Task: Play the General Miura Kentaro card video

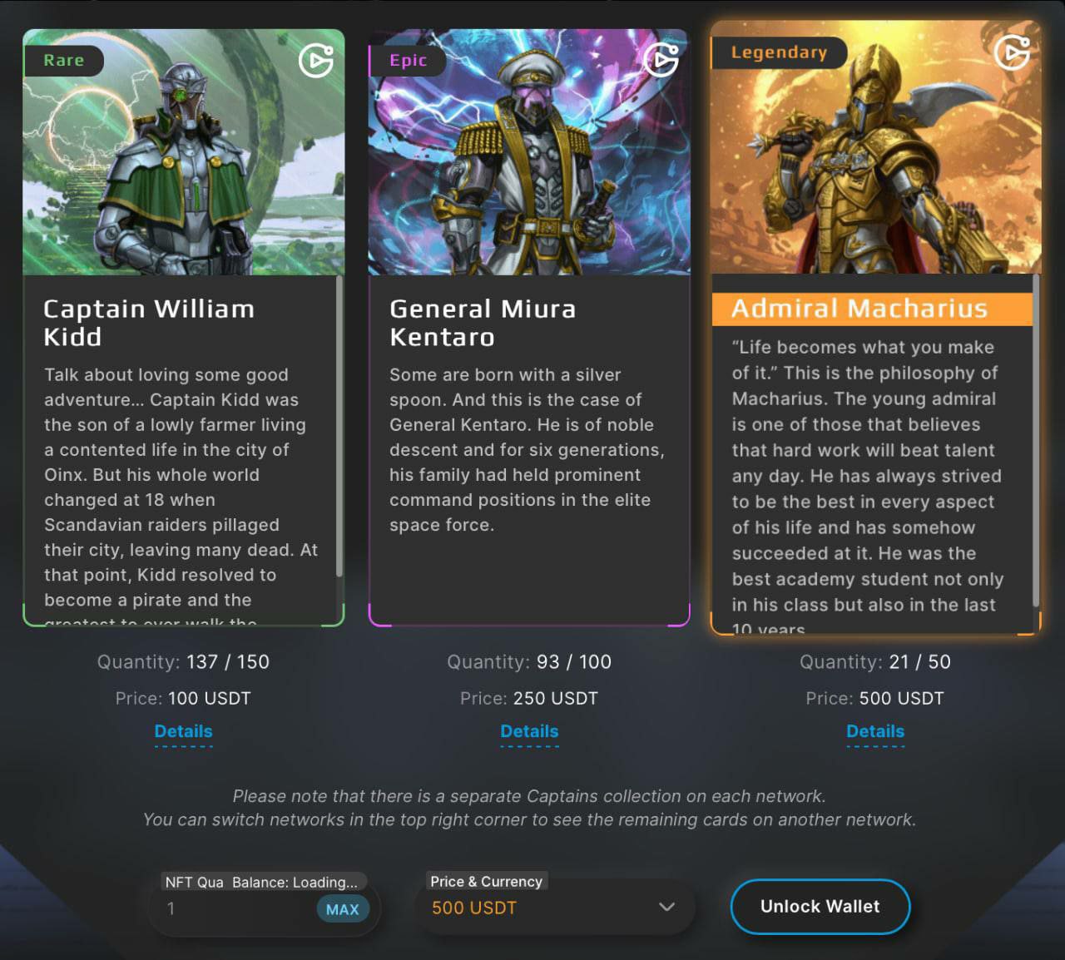Action: click(661, 60)
